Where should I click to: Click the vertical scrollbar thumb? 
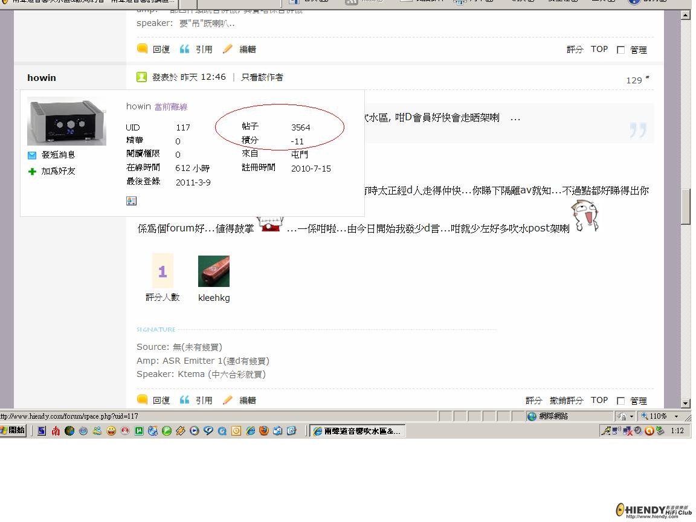685,207
